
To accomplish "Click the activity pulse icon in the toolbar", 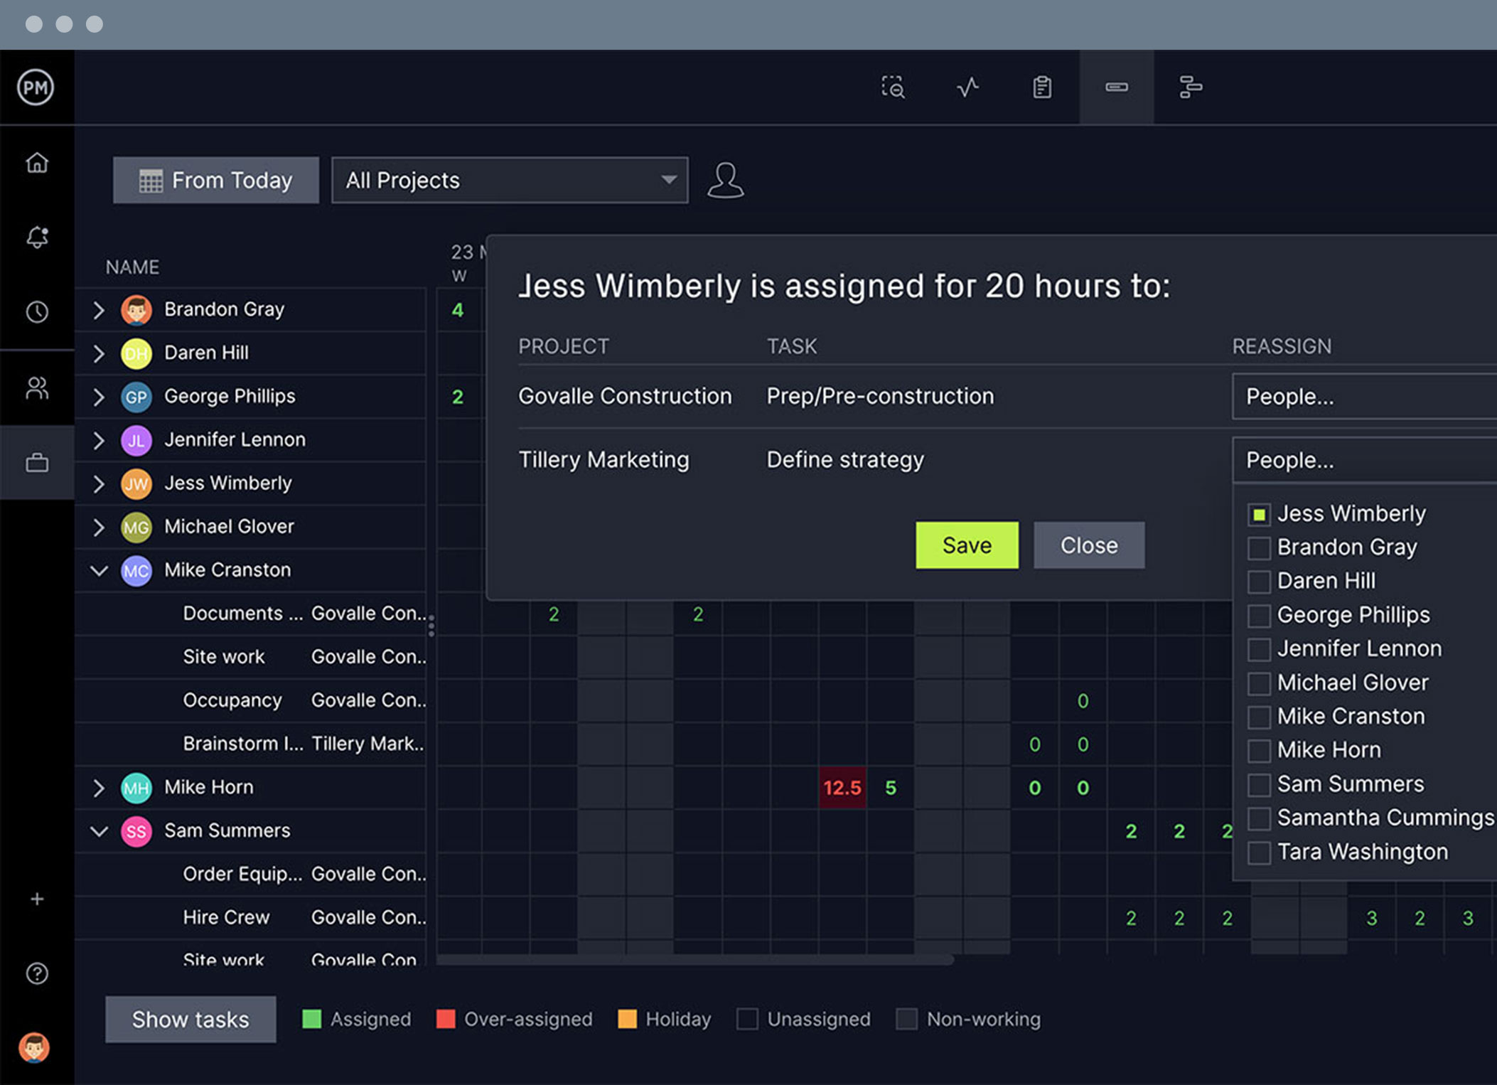I will pyautogui.click(x=967, y=87).
